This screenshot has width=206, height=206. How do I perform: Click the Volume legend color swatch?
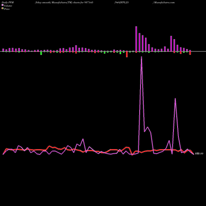pos(2,5)
